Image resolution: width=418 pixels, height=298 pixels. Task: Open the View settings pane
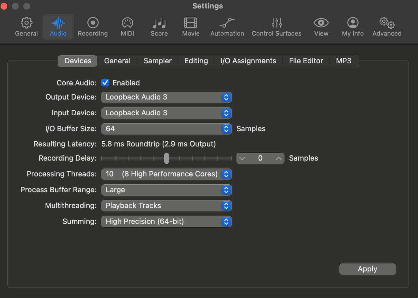tap(321, 27)
